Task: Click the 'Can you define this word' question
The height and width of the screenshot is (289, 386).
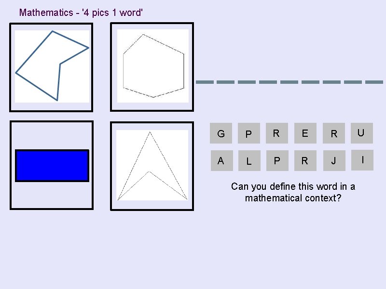Action: (293, 192)
